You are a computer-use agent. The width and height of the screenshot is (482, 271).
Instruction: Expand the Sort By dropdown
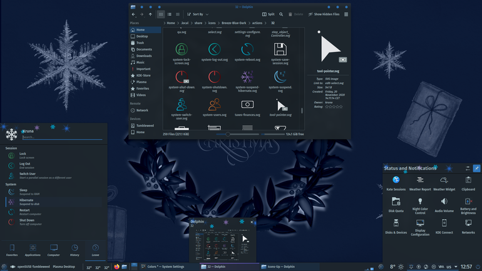click(x=198, y=14)
